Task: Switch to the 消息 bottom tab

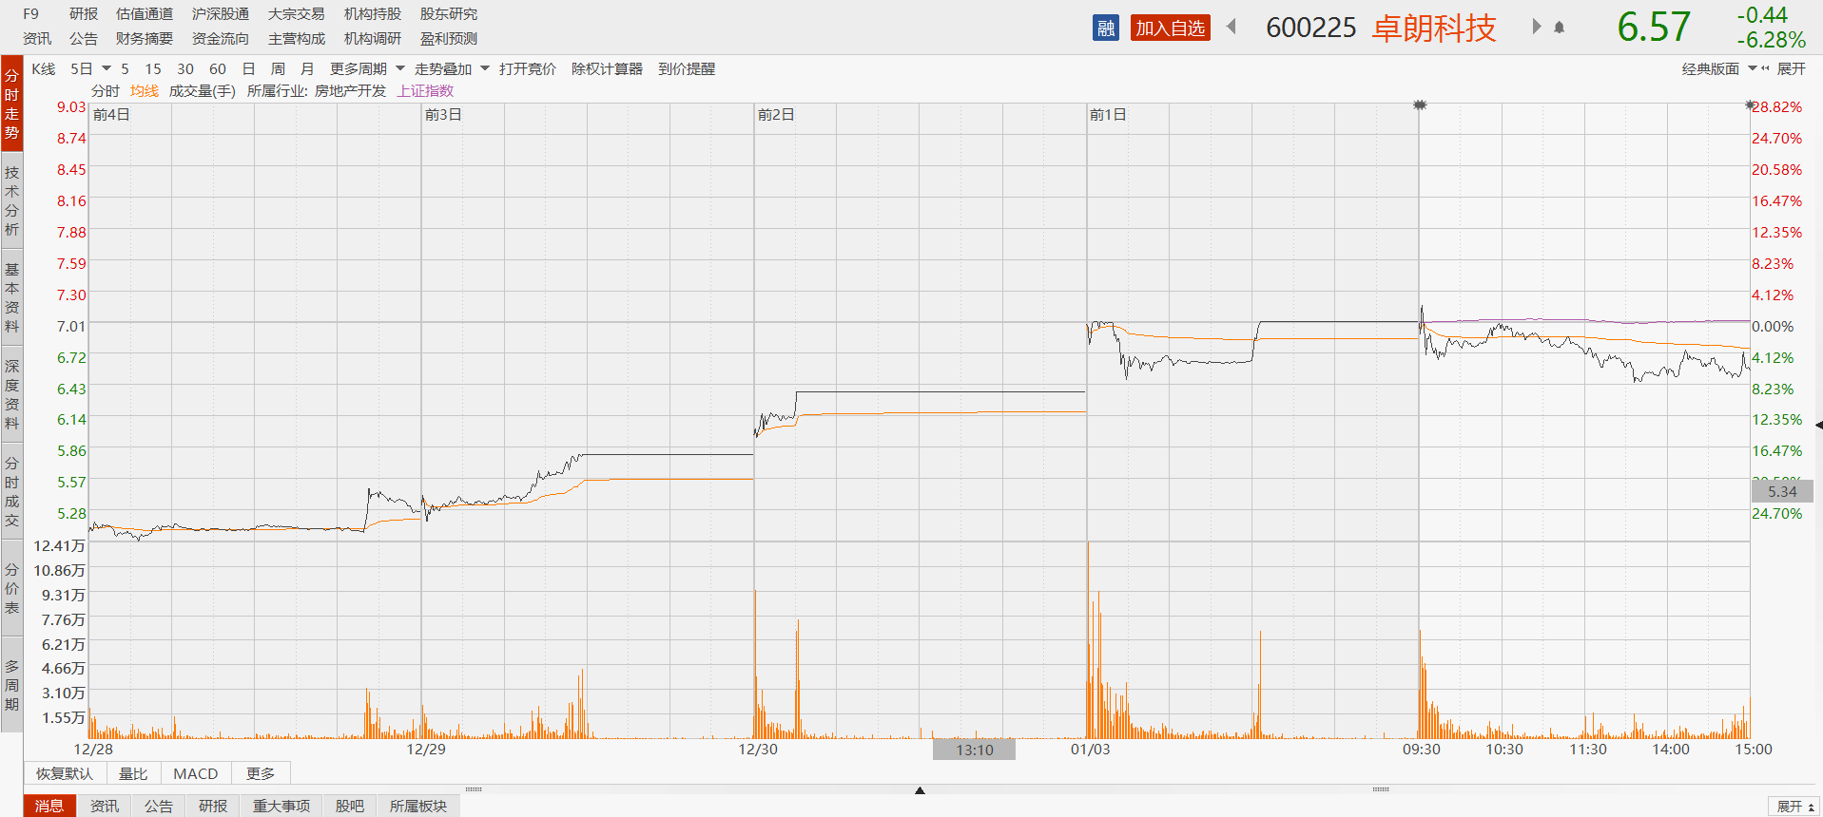Action: click(x=49, y=807)
